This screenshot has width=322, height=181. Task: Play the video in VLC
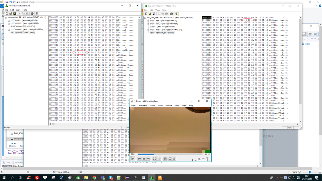[133, 159]
